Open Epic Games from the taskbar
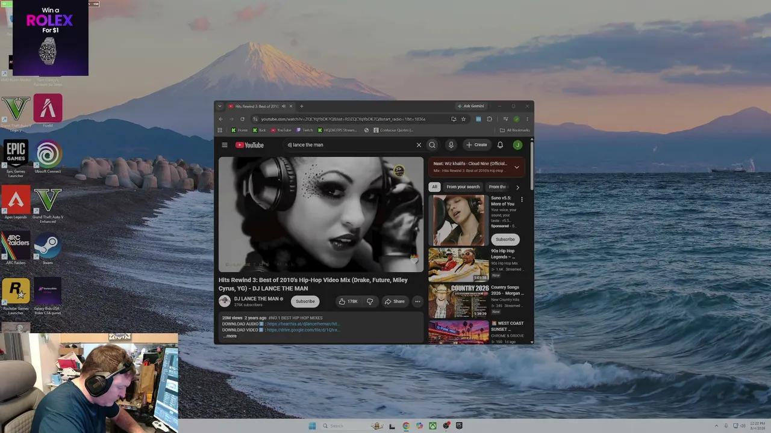 459,426
